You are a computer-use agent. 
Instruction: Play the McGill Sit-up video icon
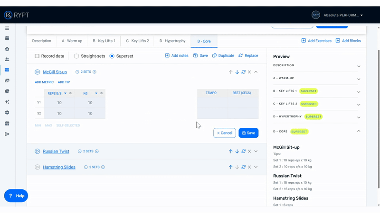tap(37, 72)
